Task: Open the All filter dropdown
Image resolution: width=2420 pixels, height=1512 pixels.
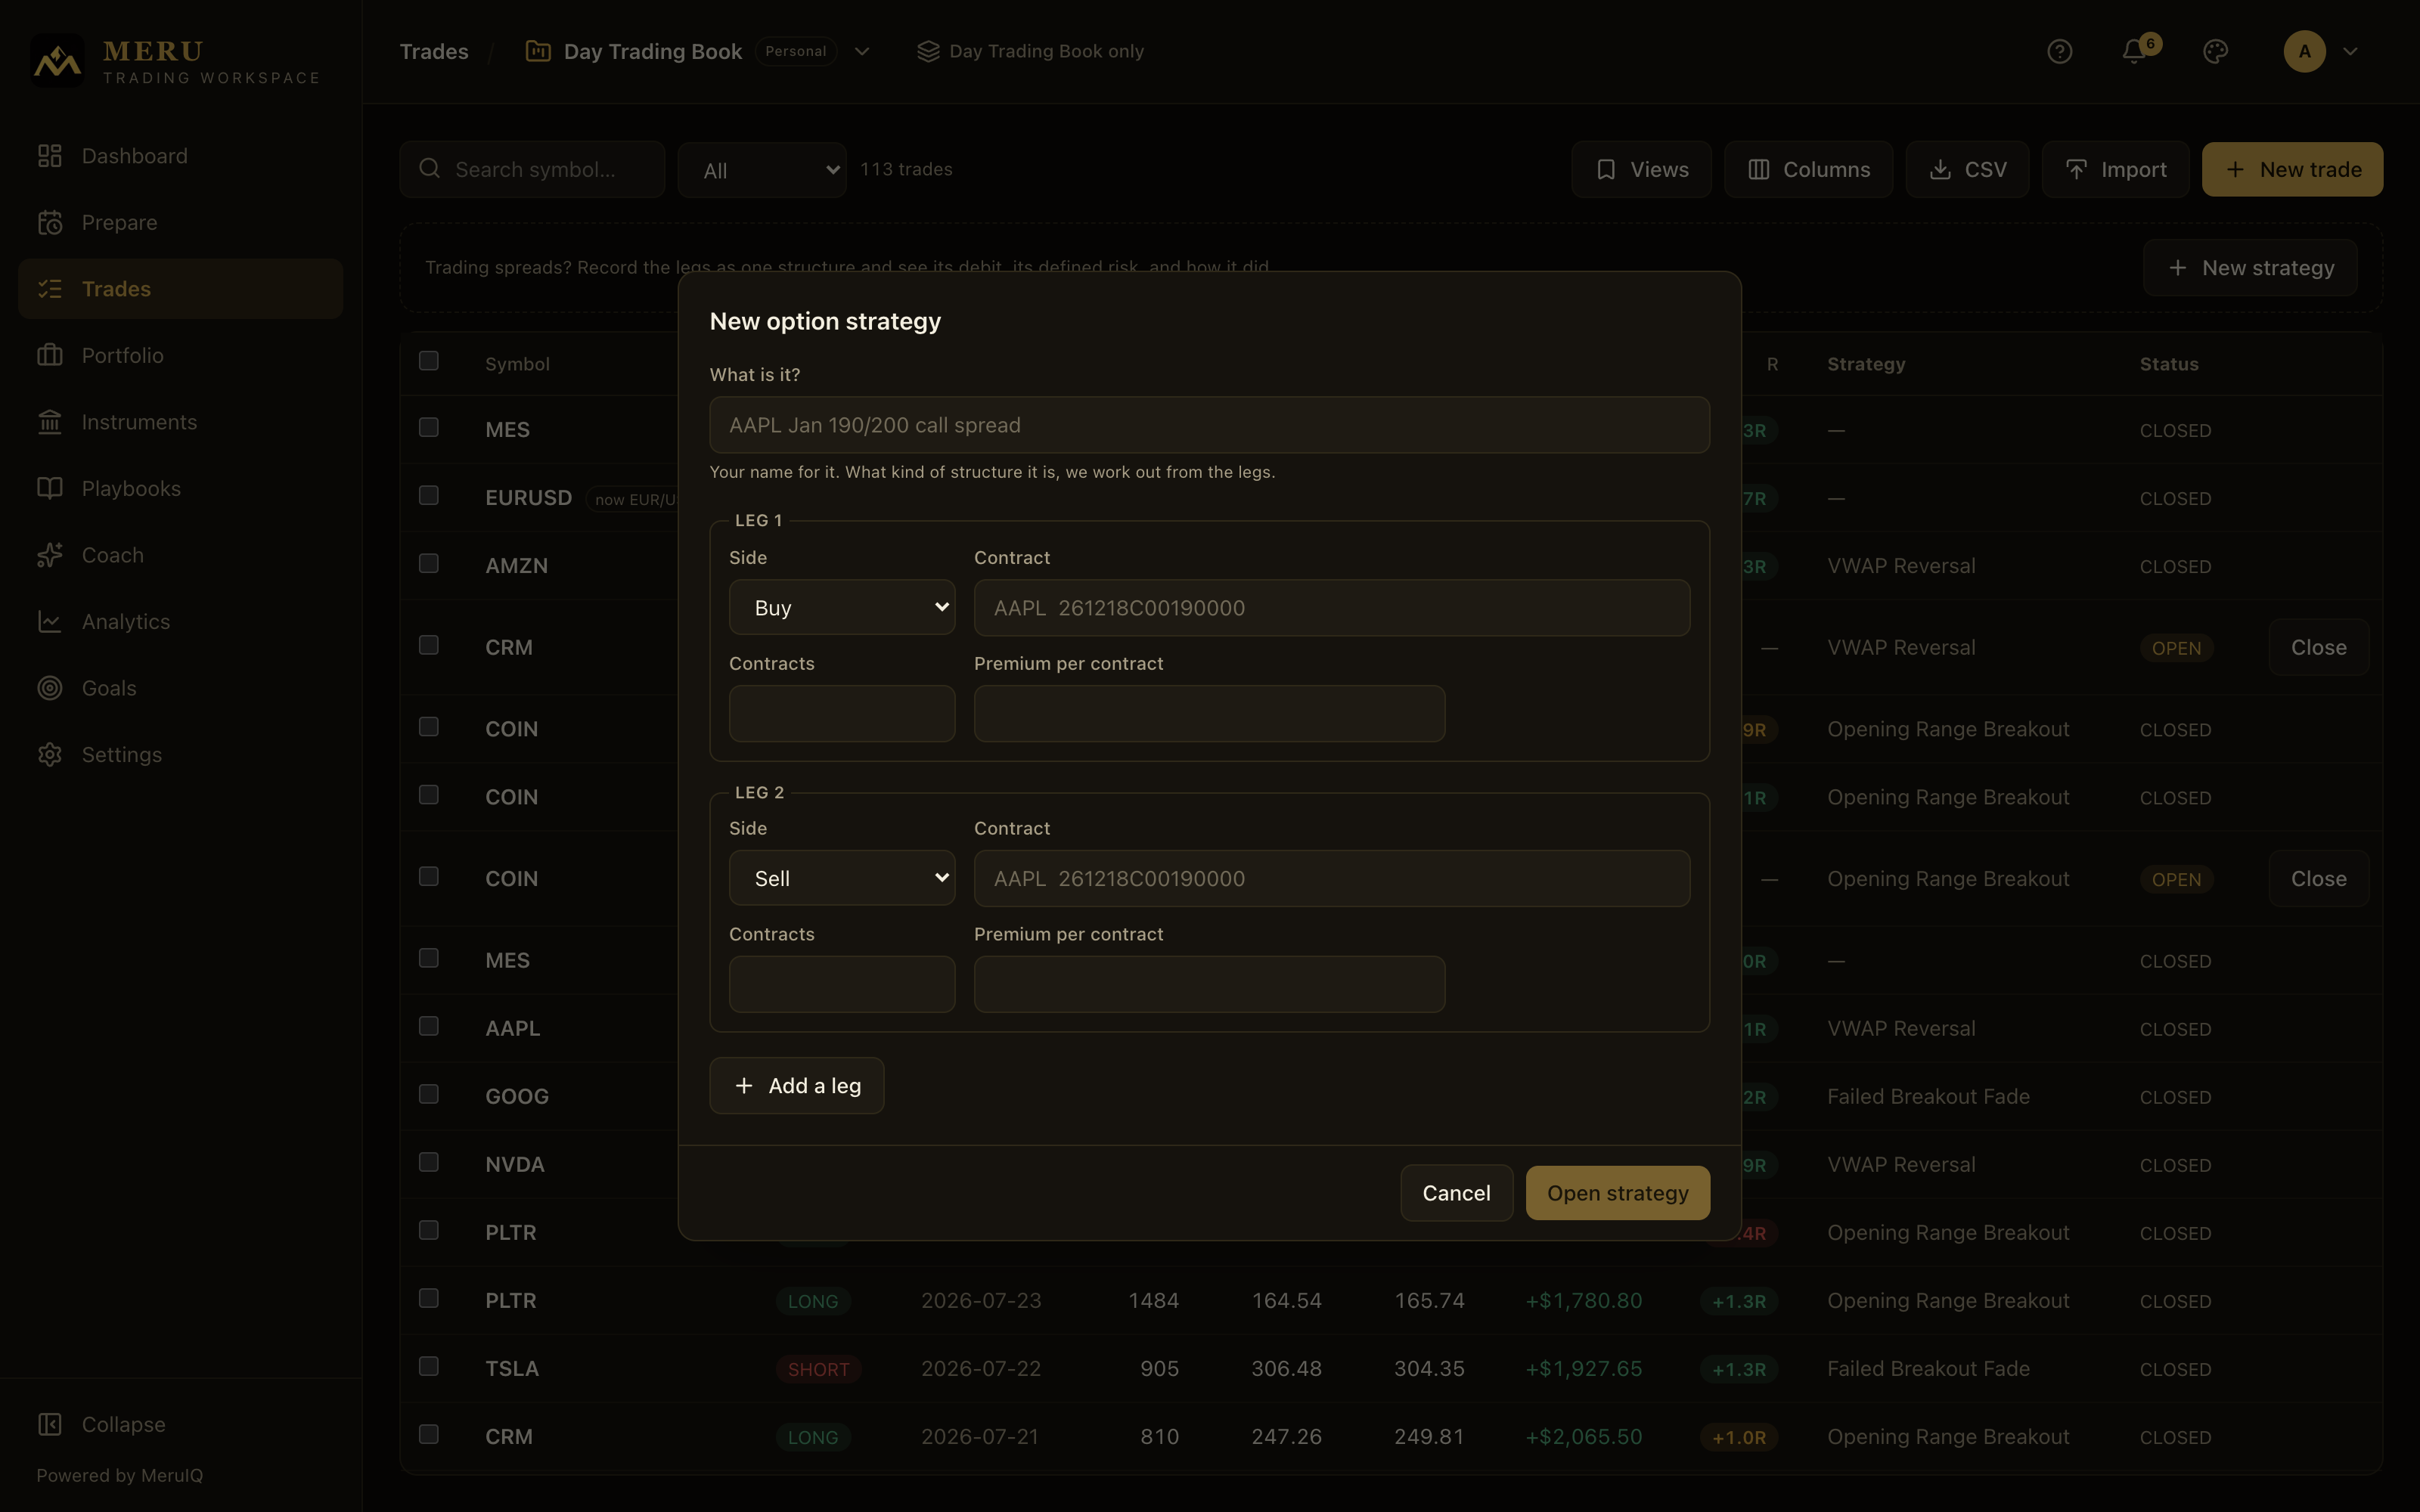Action: click(762, 170)
